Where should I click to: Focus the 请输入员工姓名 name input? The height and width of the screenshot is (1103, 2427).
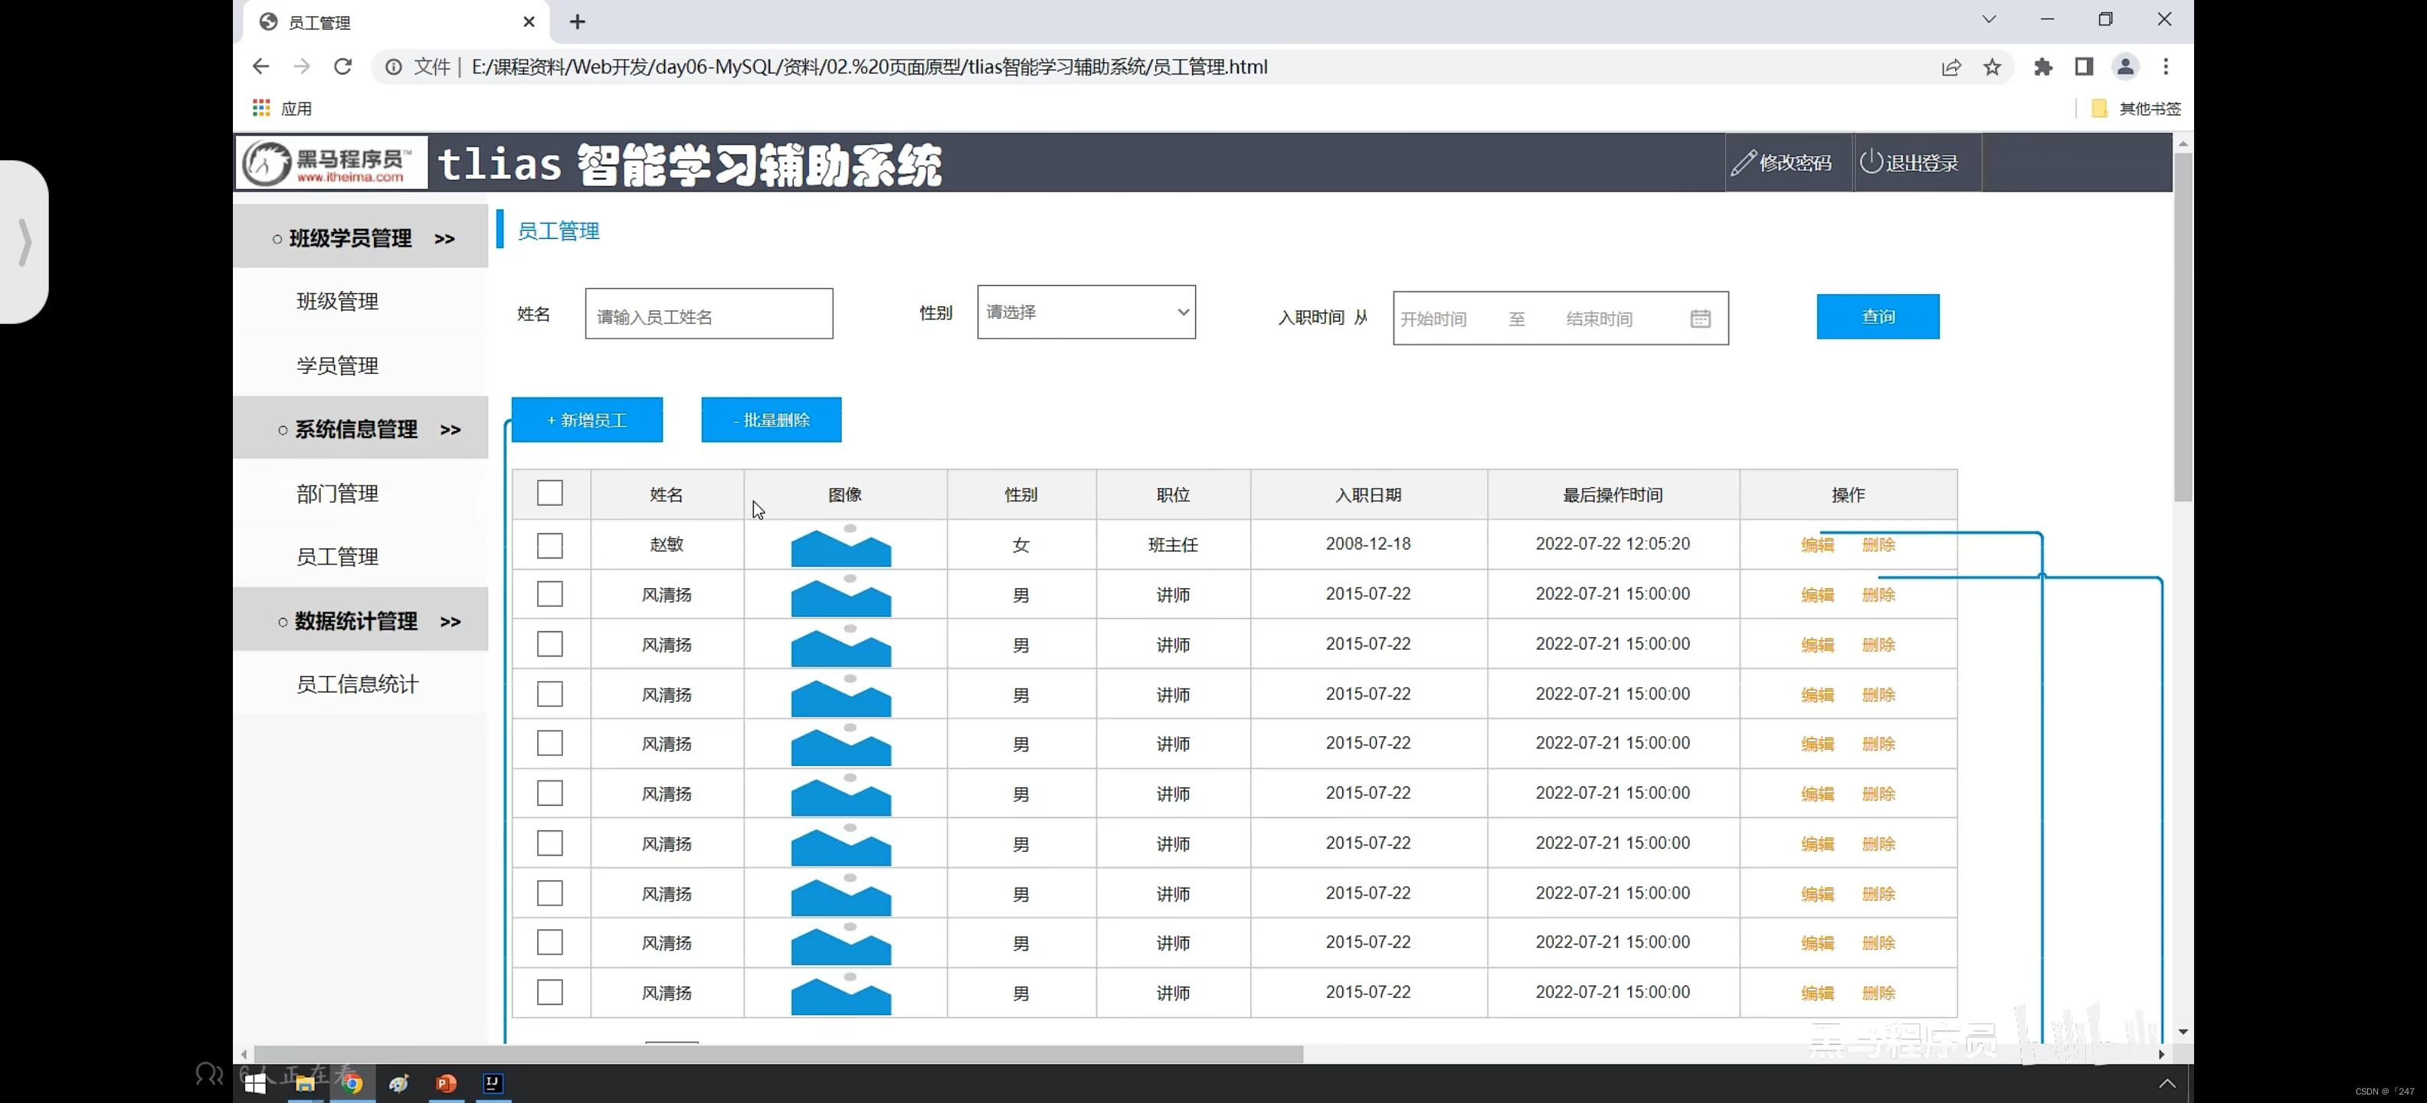pos(709,313)
